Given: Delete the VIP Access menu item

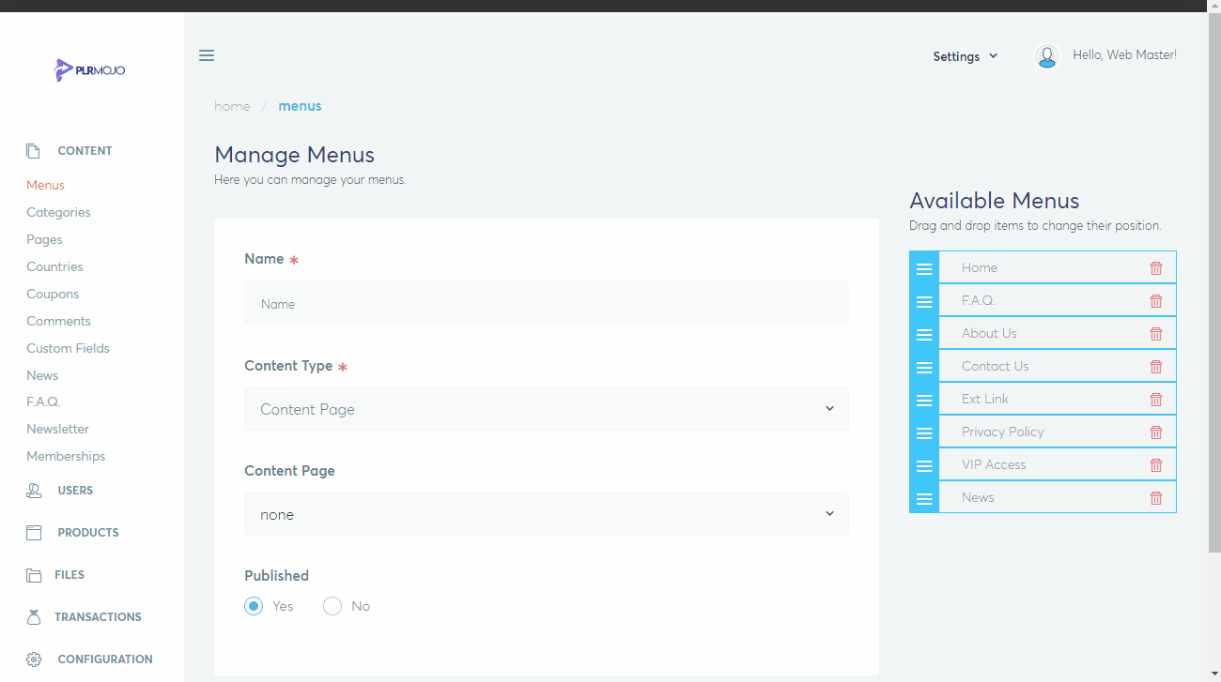Looking at the screenshot, I should tap(1155, 465).
